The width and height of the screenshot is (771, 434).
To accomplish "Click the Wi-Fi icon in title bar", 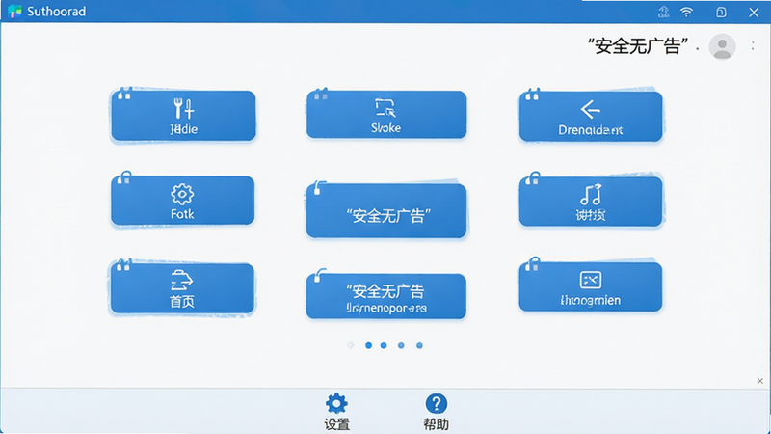I will [686, 12].
